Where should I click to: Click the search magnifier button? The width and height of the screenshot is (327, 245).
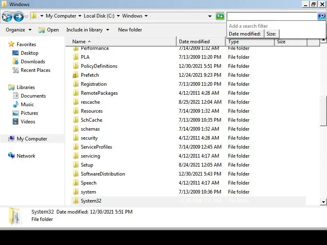[322, 16]
